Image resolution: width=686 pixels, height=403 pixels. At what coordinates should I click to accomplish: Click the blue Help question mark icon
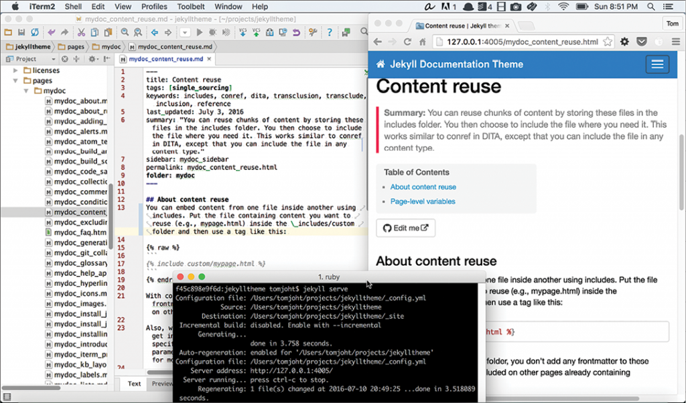tap(330, 32)
